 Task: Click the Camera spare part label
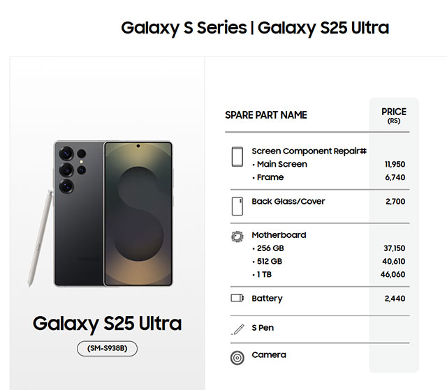269,355
